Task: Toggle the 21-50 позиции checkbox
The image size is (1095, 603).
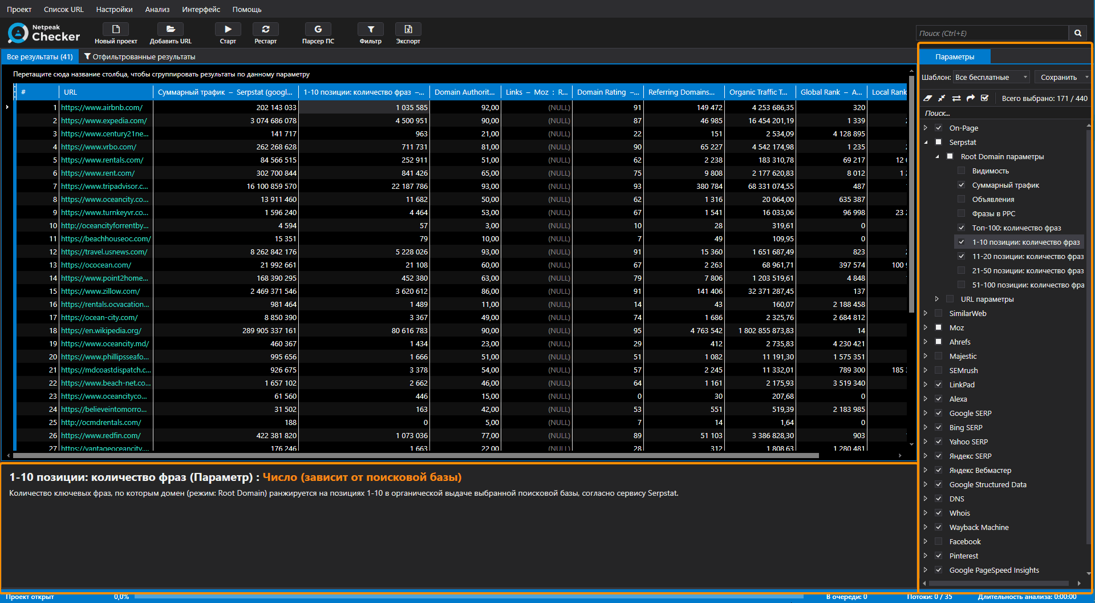Action: pos(962,270)
